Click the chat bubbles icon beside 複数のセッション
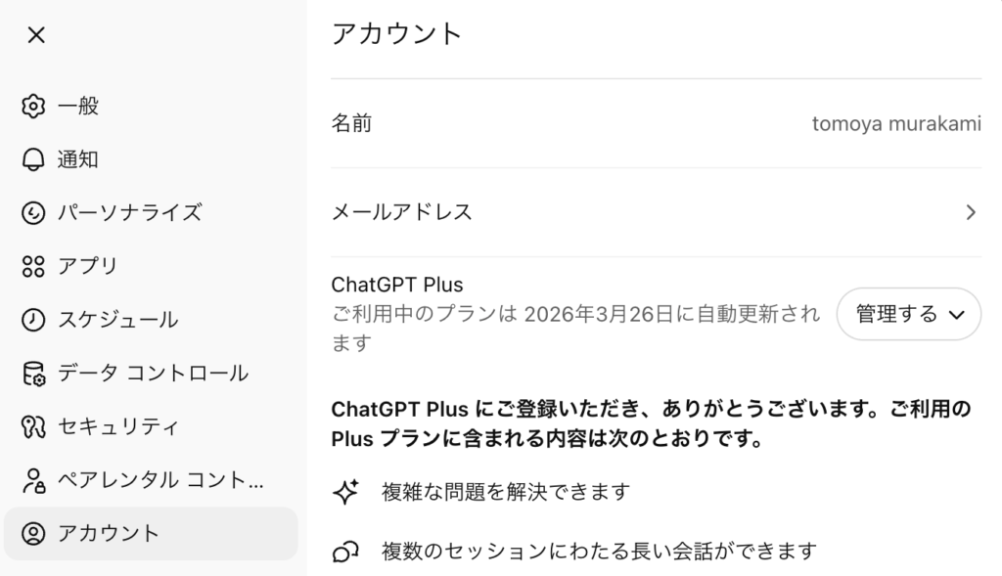This screenshot has height=576, width=1002. (x=345, y=552)
